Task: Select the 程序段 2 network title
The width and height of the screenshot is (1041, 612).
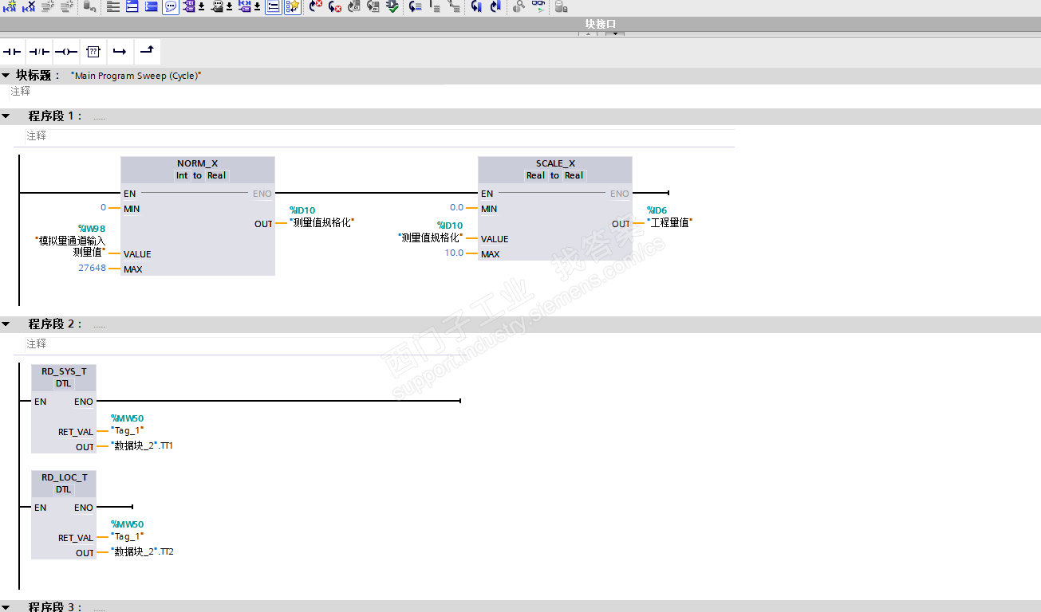Action: (56, 324)
